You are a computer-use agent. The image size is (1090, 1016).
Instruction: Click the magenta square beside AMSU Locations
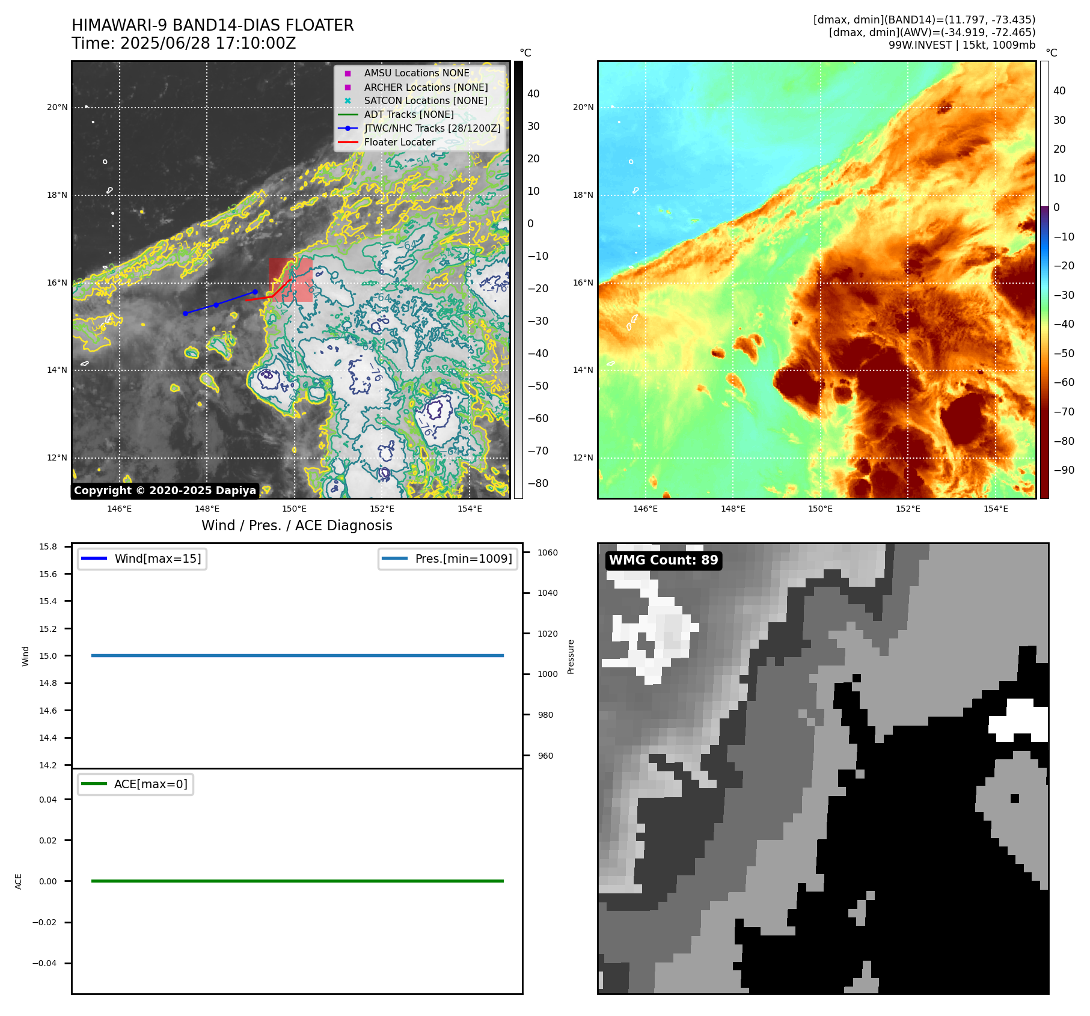(x=348, y=73)
